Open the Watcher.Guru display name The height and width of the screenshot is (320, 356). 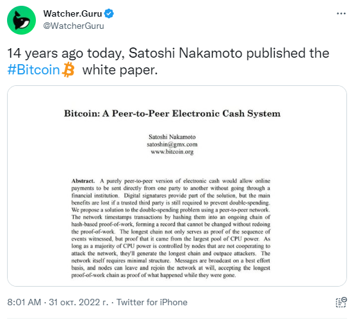click(x=72, y=13)
